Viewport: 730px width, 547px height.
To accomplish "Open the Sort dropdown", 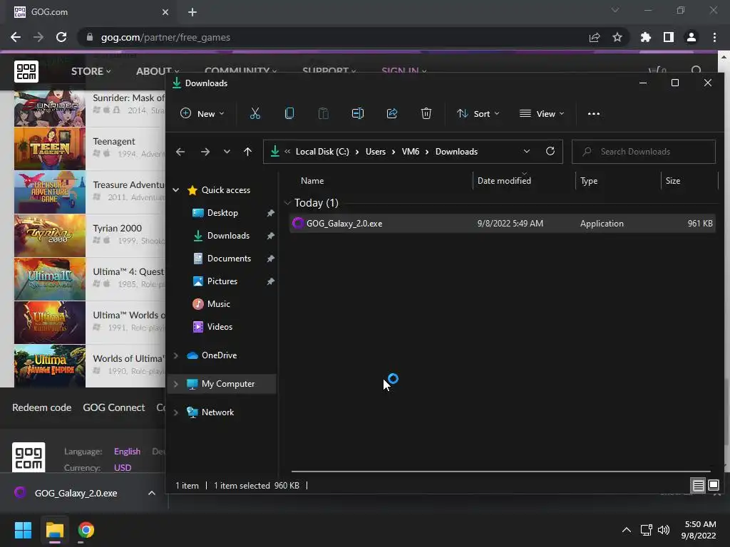I will tap(478, 113).
